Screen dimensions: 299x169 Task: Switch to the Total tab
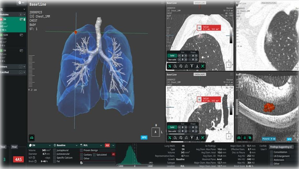[x=3, y=147]
